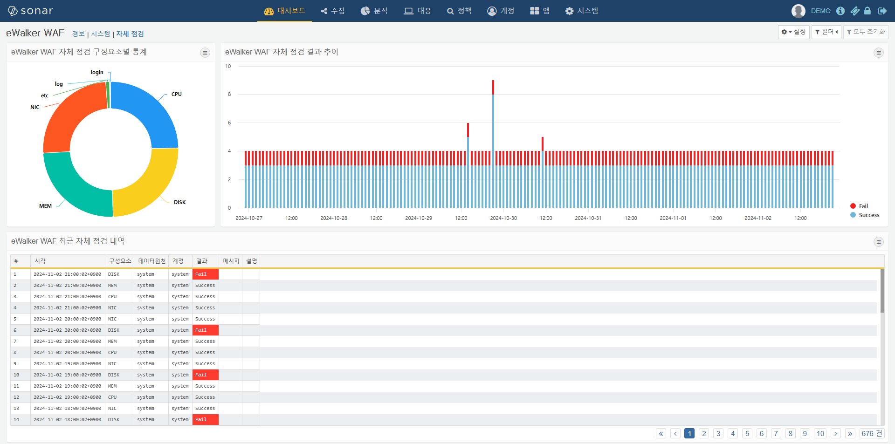Open the 시스템 system menu
Image resolution: width=895 pixels, height=444 pixels.
pos(582,11)
